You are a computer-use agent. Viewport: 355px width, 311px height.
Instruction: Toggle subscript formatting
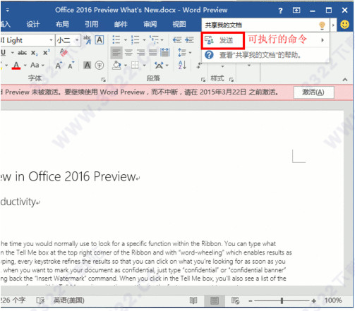click(x=35, y=53)
